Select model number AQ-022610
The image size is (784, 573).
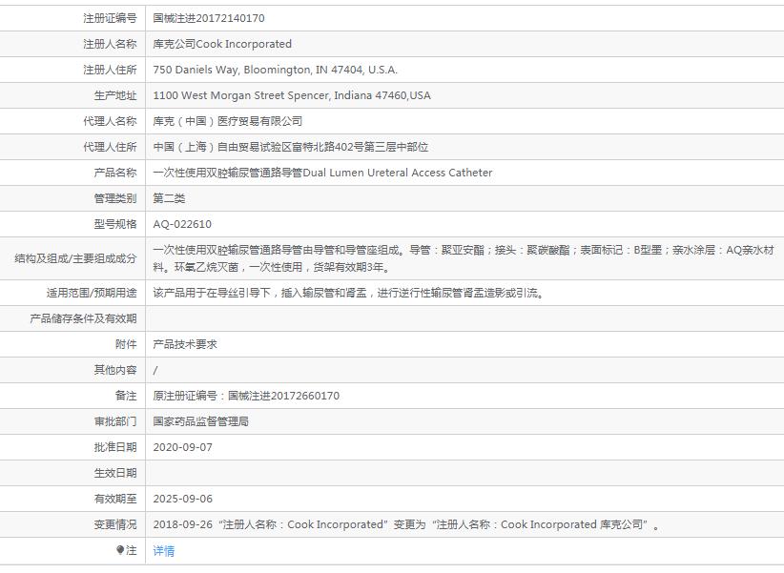tap(182, 224)
